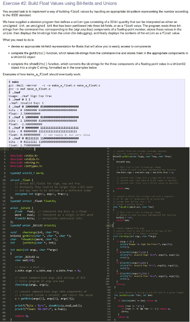190x322 pixels.
Task: Click the 'Union32 new;' declaration
Action: pos(124,162)
